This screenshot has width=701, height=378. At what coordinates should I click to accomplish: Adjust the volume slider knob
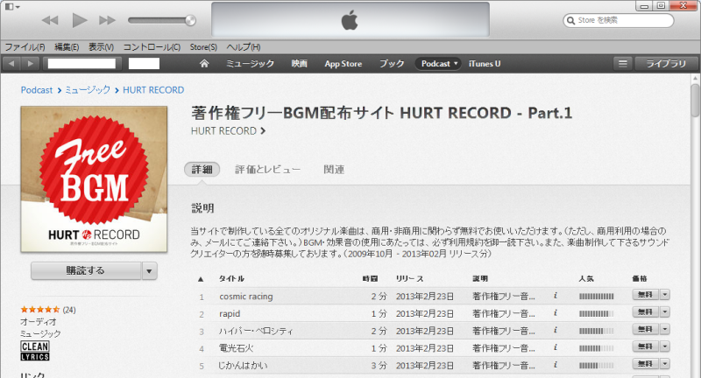click(190, 20)
